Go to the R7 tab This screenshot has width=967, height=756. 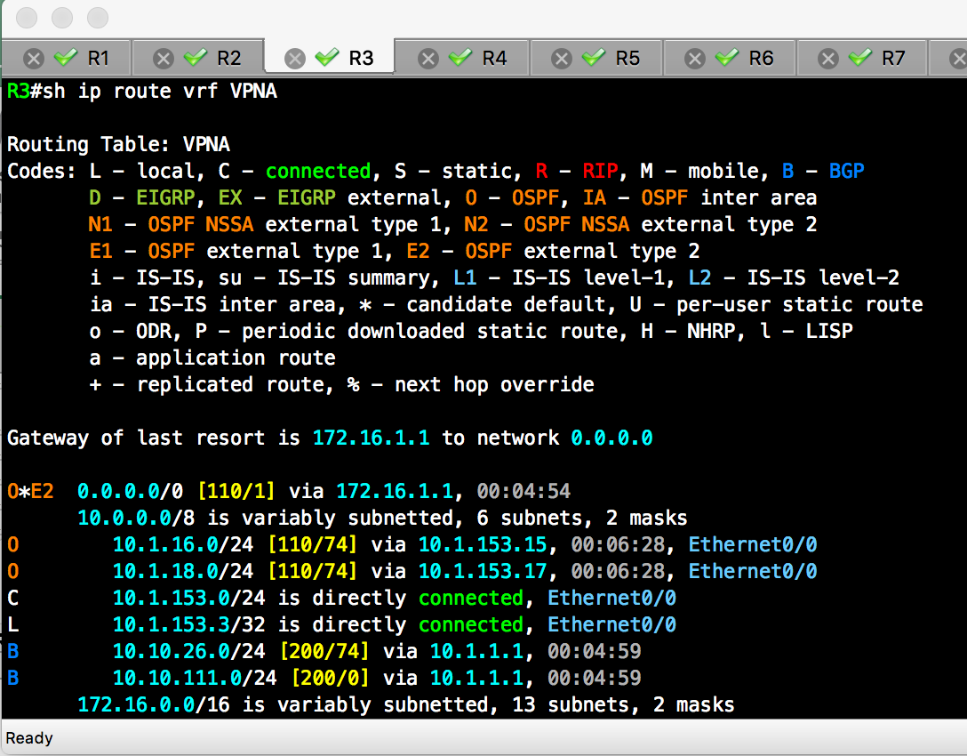click(893, 59)
